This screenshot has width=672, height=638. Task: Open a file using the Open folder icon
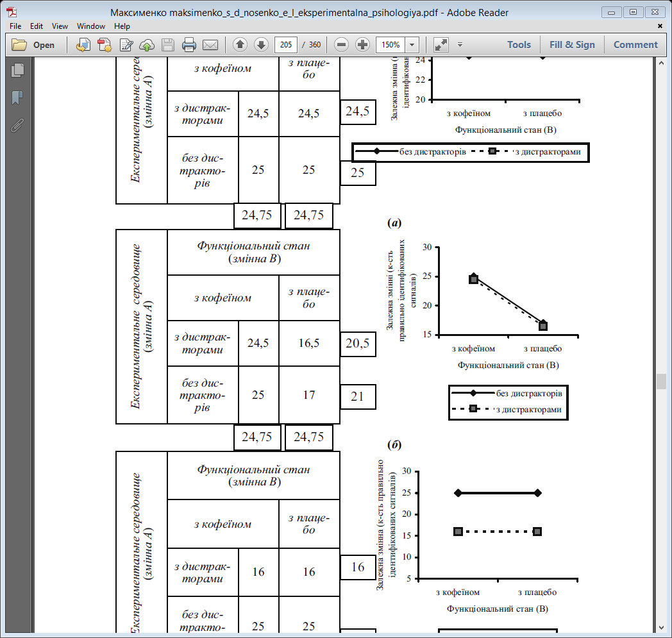(33, 44)
